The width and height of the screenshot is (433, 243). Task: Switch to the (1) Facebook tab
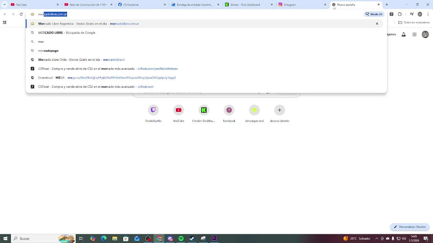(142, 5)
